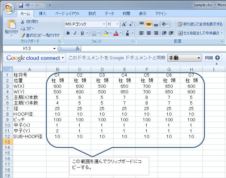Click the cut (切り取り) scissors icon
This screenshot has width=226, height=178.
(x=23, y=22)
